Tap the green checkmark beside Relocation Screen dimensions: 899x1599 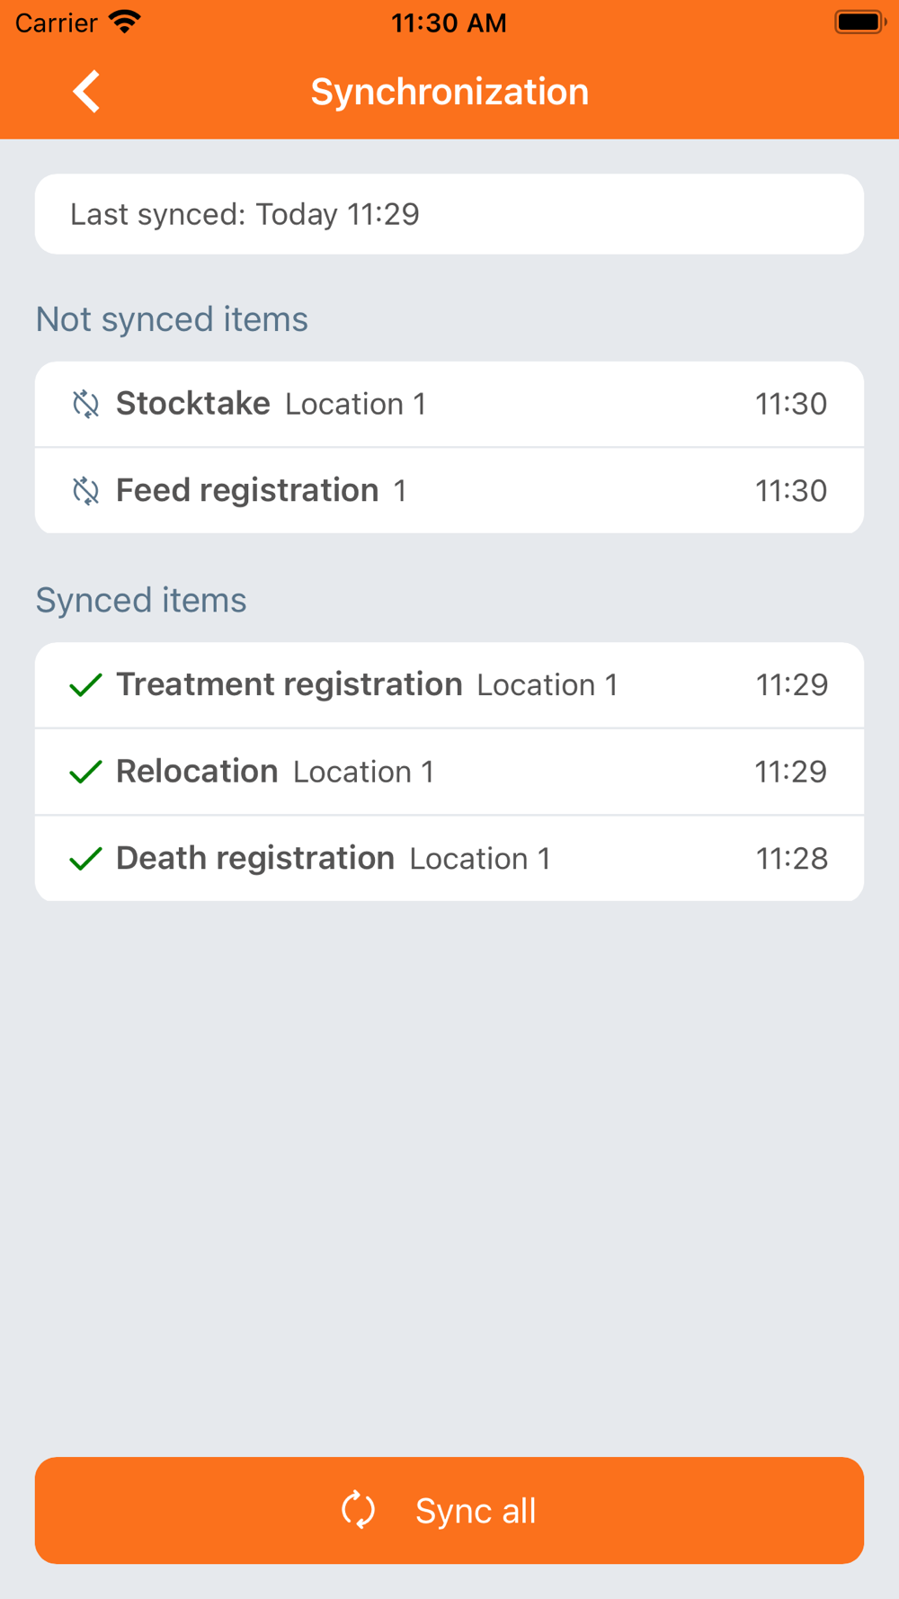pyautogui.click(x=85, y=772)
